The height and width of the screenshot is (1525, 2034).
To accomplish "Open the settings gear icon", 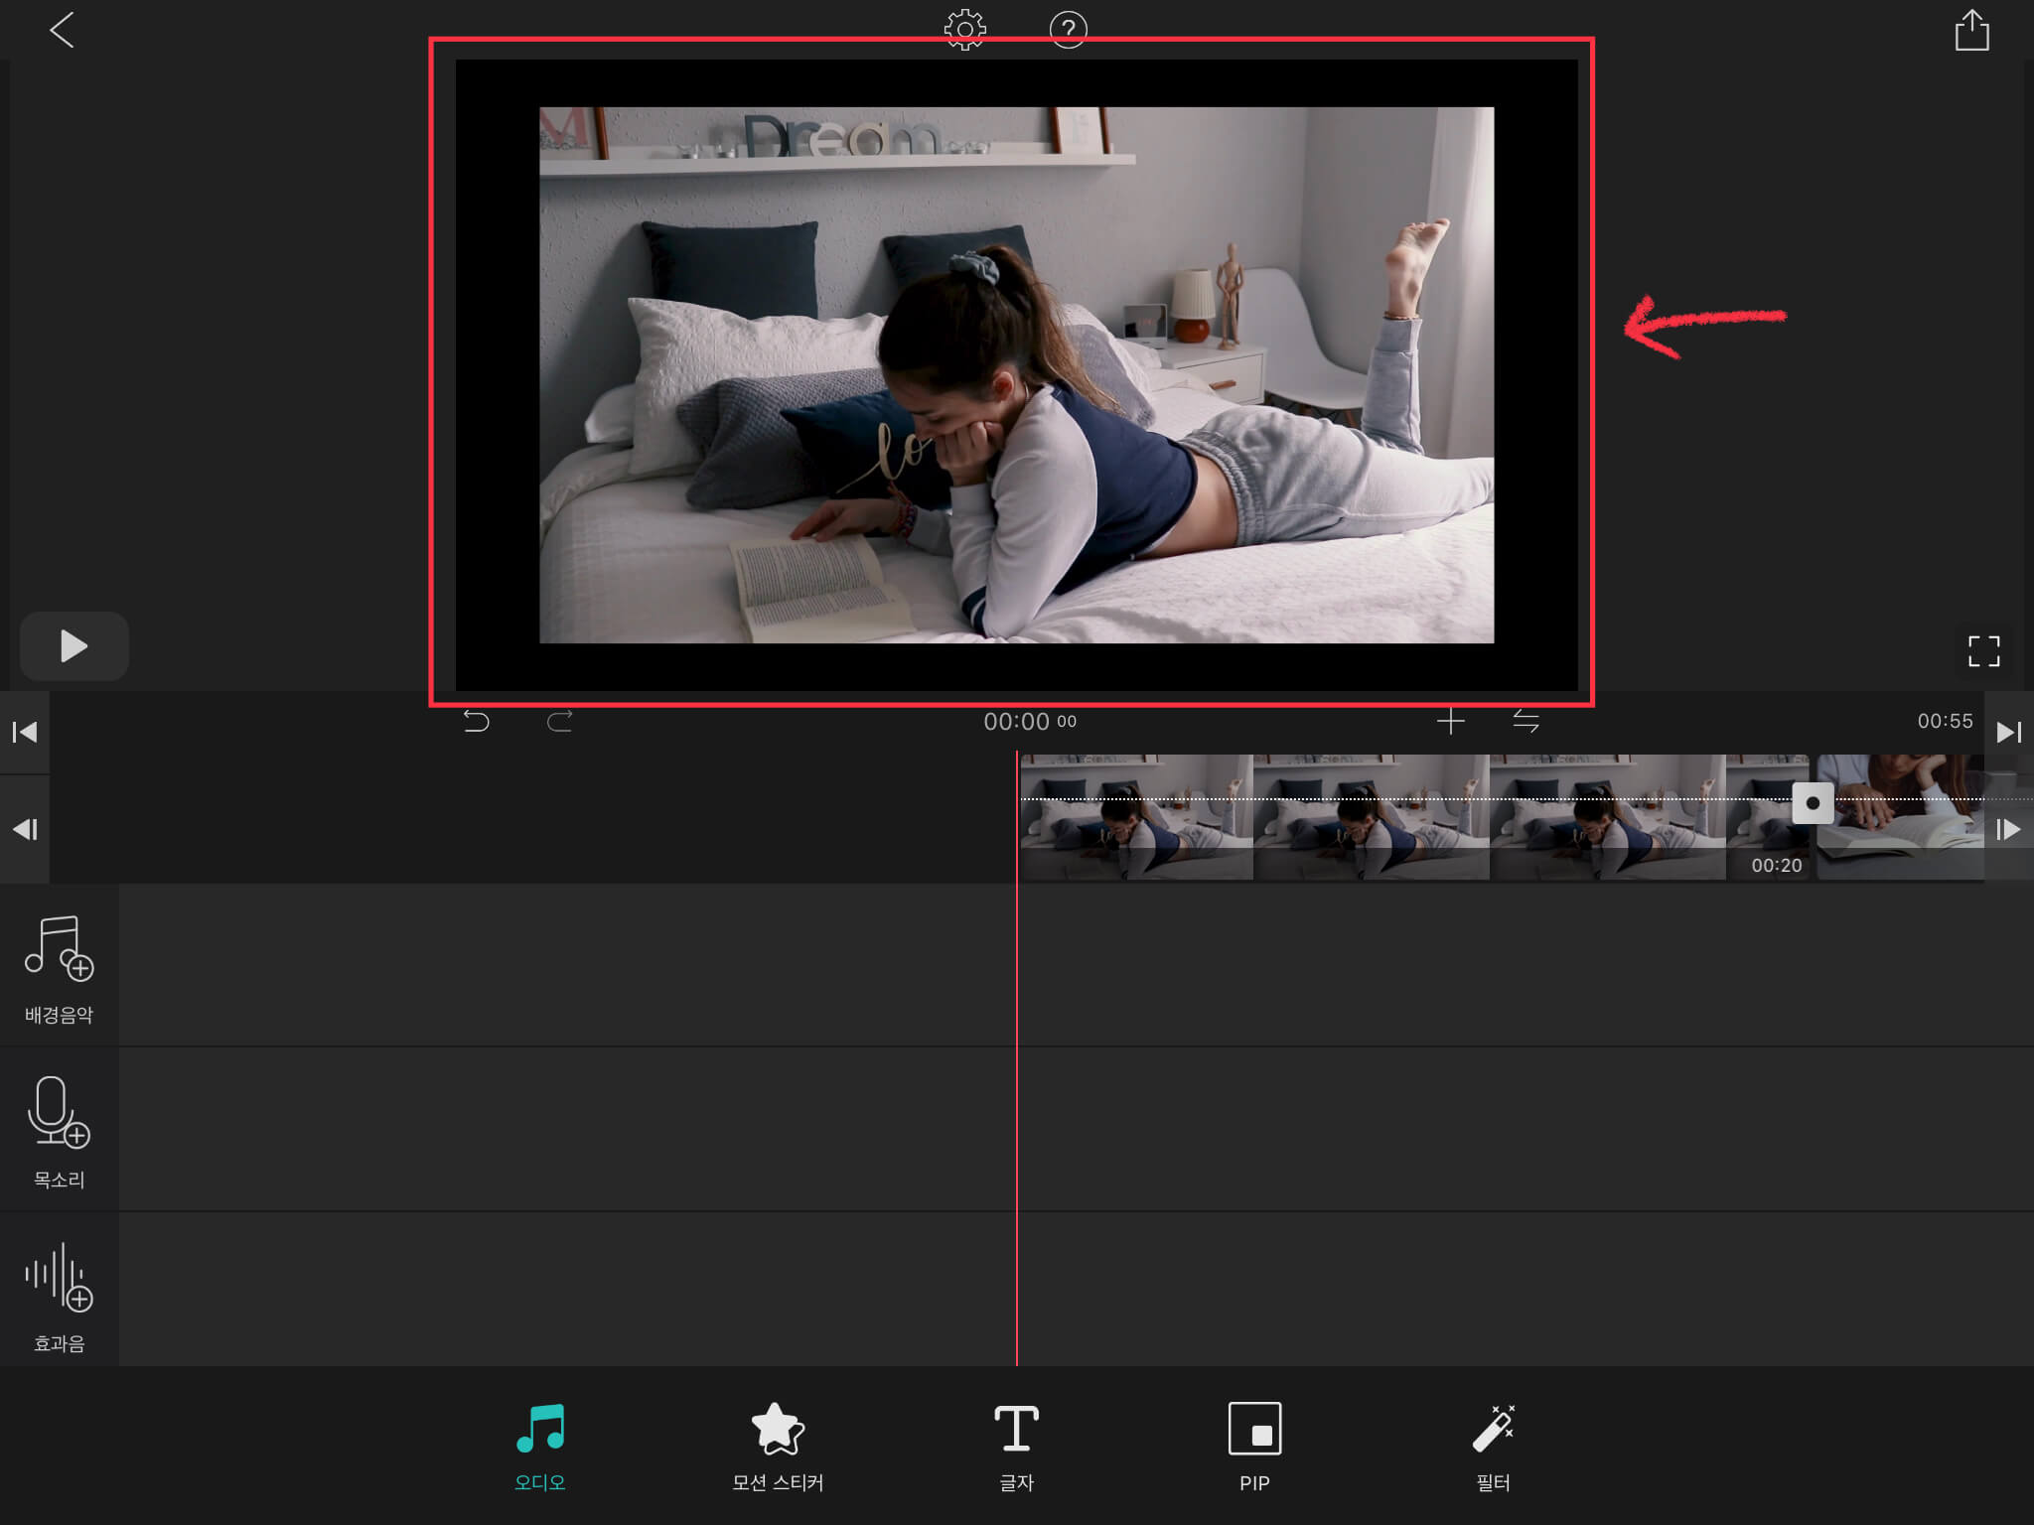I will tap(964, 30).
